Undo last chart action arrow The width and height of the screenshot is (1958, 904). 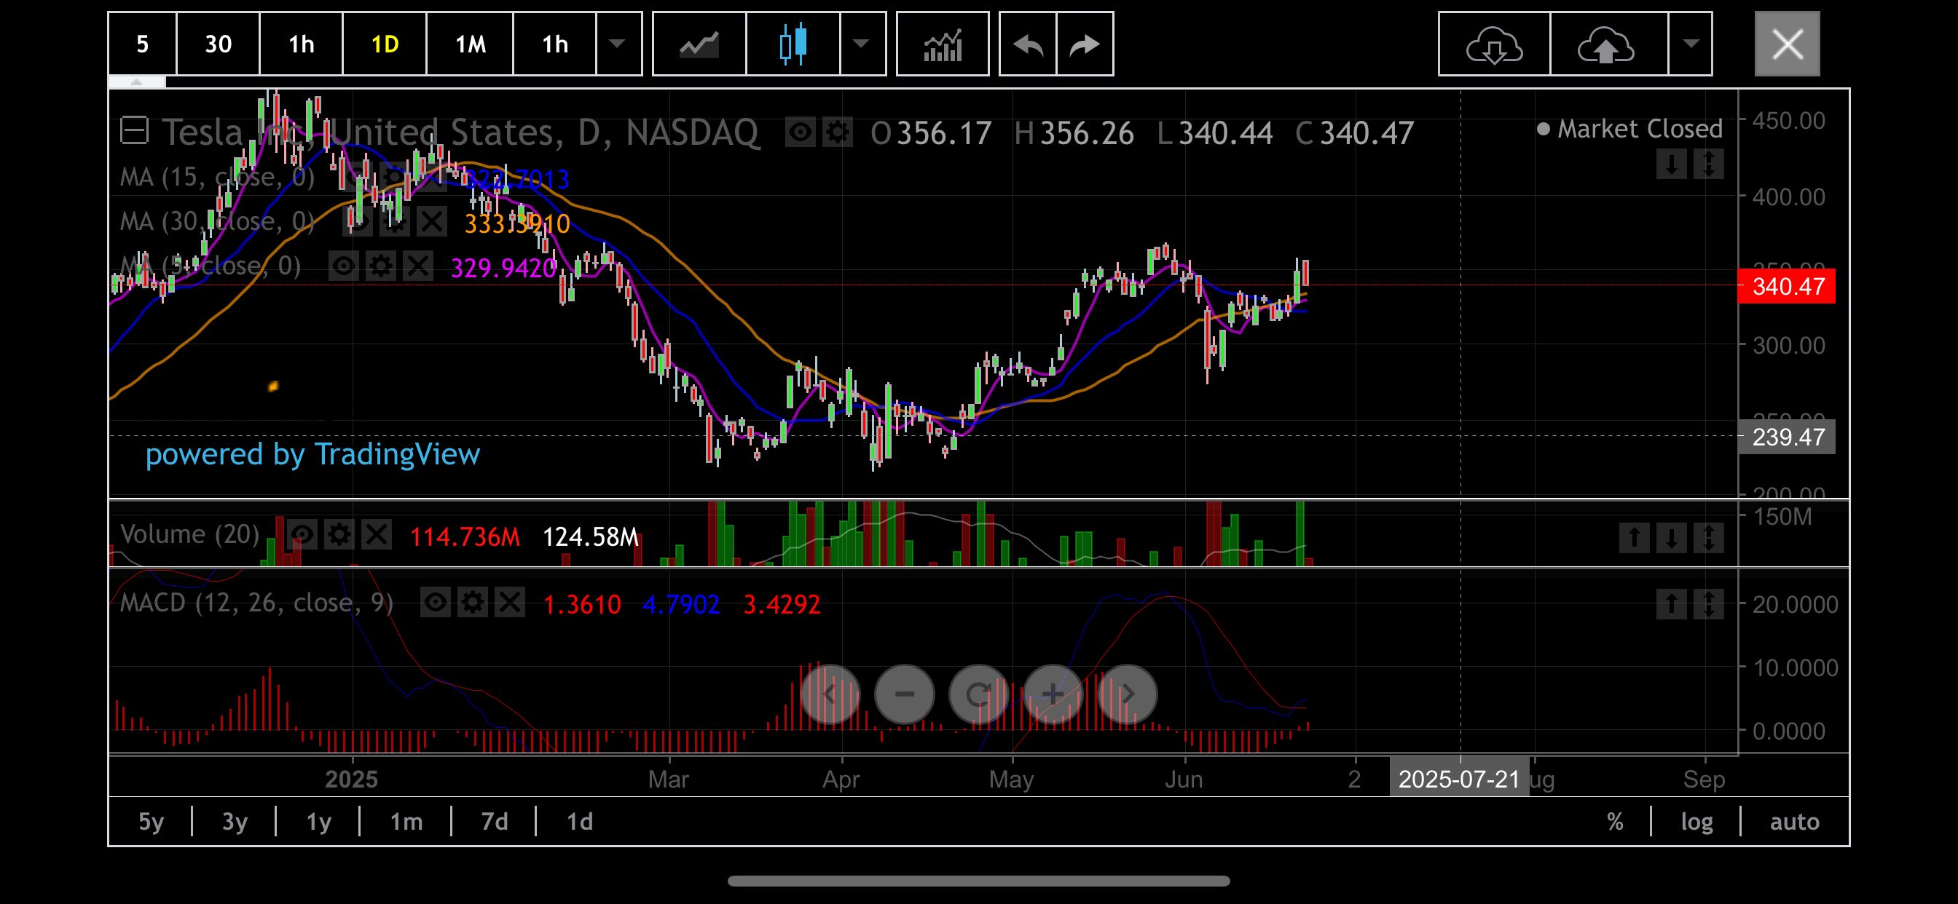(1028, 44)
